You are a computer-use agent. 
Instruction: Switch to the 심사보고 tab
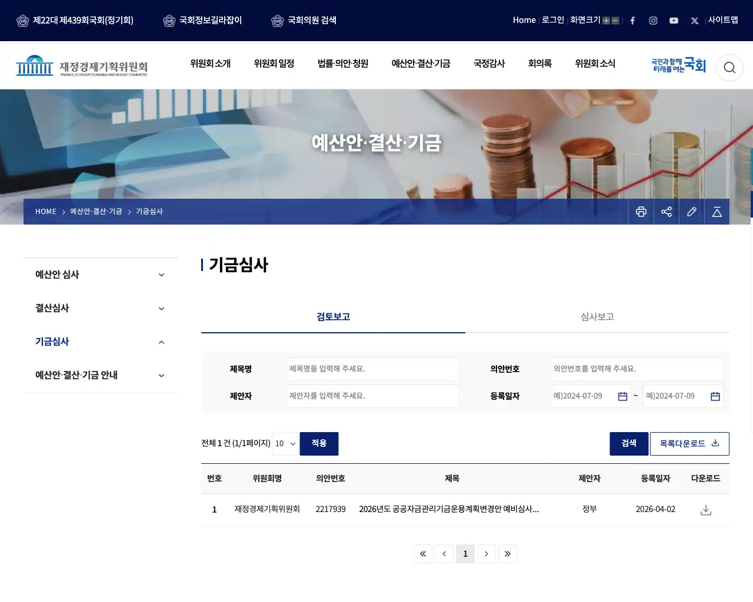click(x=597, y=317)
